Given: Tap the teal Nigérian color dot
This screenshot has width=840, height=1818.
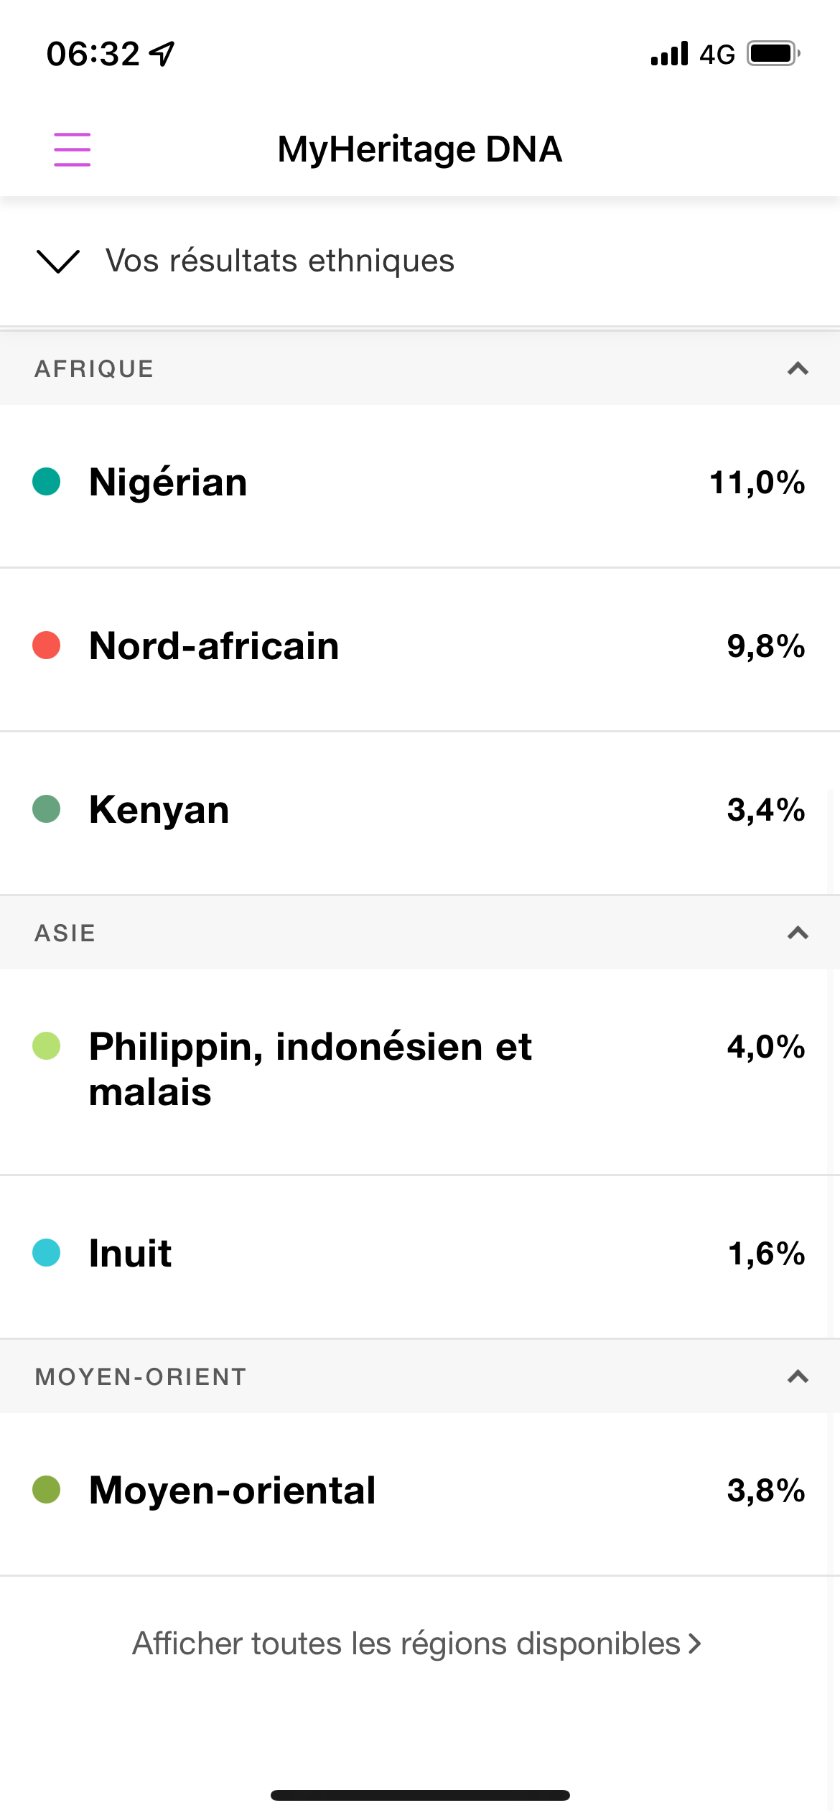Looking at the screenshot, I should (x=47, y=482).
